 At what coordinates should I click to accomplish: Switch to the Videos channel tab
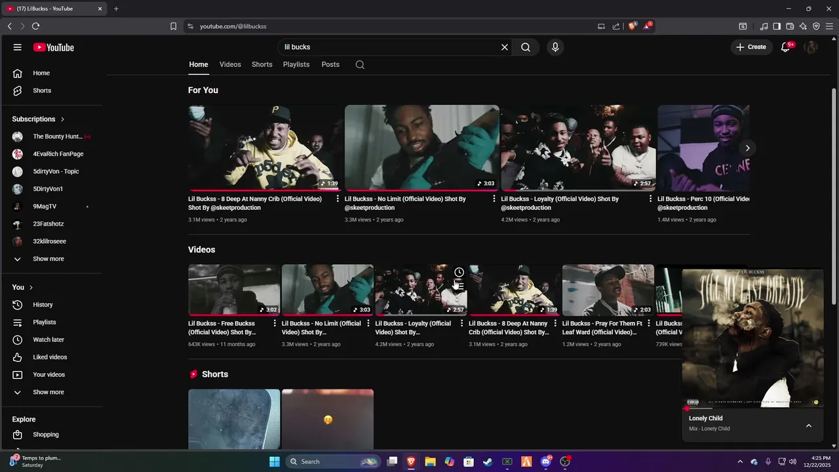tap(230, 64)
